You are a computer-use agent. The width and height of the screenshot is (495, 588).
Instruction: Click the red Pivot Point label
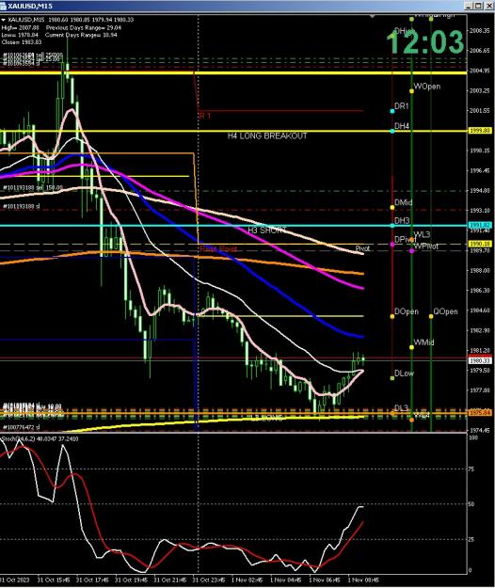pyautogui.click(x=218, y=249)
